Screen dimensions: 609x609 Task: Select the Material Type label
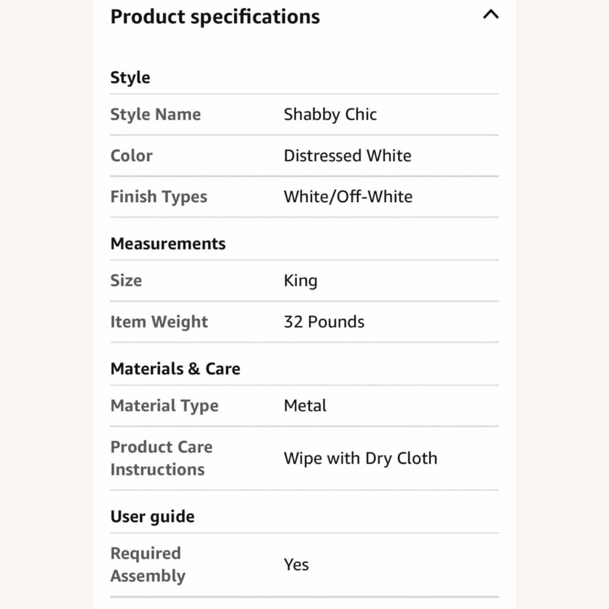tap(164, 406)
